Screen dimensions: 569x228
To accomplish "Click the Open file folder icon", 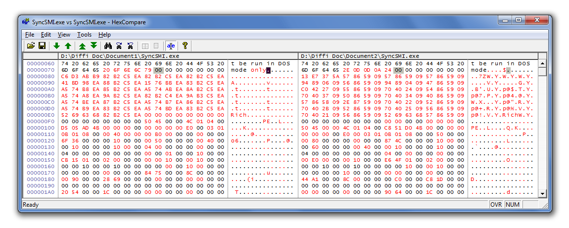I will (31, 46).
